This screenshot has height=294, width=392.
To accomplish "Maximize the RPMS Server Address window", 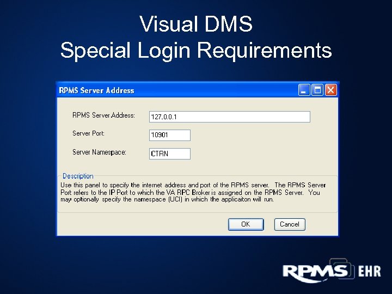I will pos(317,90).
